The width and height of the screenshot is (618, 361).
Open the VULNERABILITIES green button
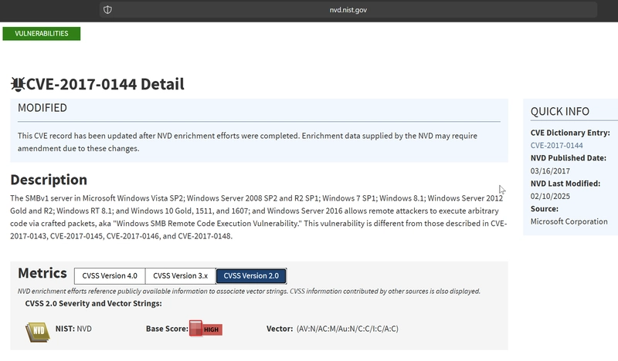click(42, 33)
